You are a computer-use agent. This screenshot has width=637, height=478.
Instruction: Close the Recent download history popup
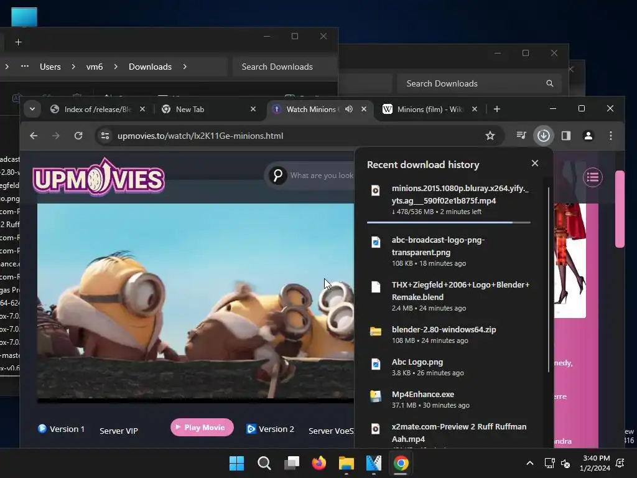pos(534,164)
